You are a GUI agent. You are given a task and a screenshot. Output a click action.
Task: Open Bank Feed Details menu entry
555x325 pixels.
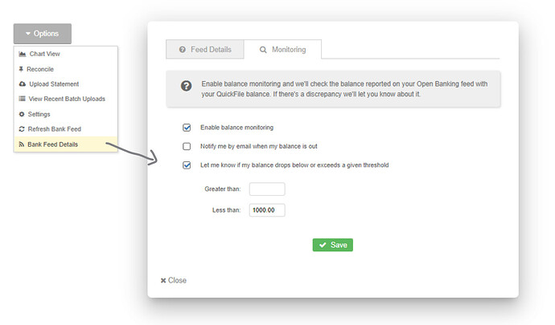pyautogui.click(x=66, y=144)
